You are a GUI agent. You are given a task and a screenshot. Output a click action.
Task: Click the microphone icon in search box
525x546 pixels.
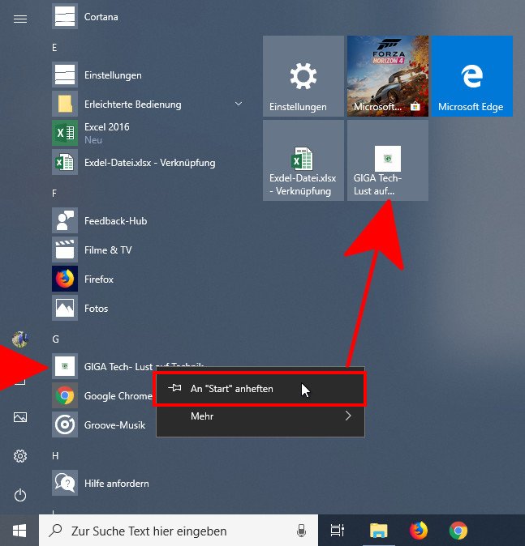[301, 531]
